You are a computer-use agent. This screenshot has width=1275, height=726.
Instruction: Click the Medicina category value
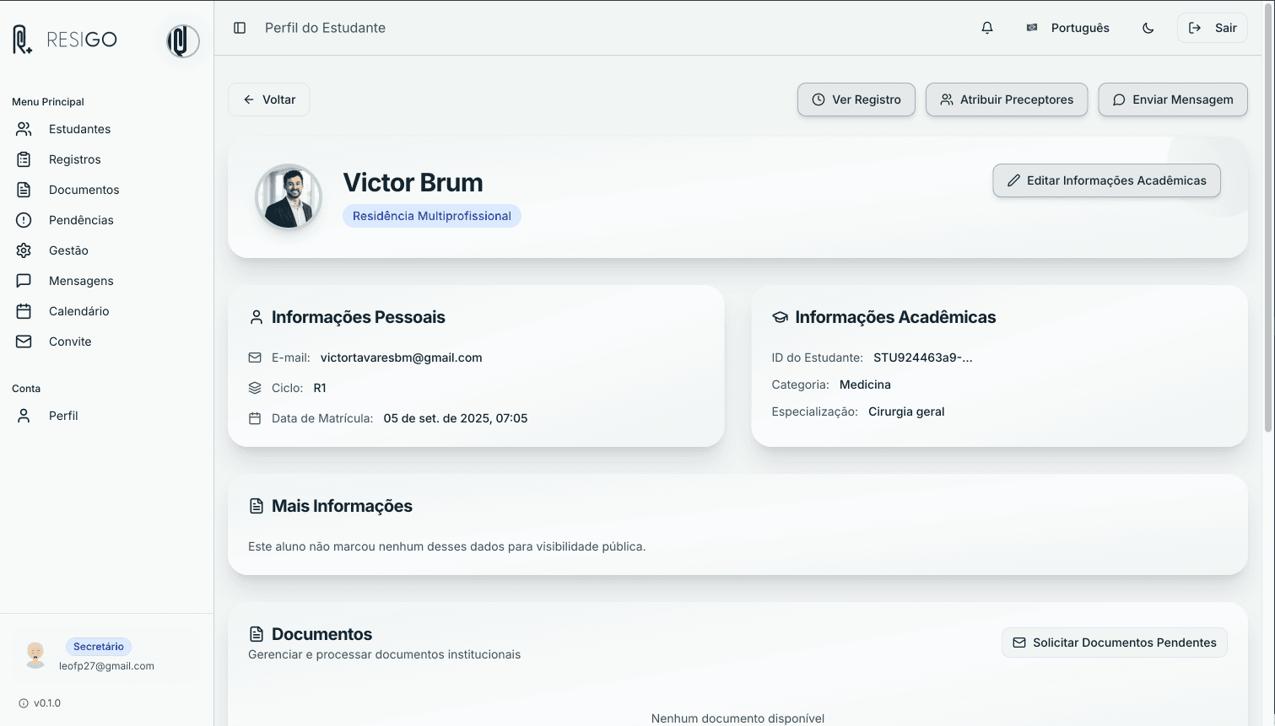(x=865, y=385)
